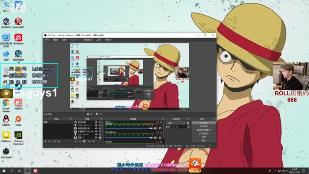Viewport: 309px width, 174px height.
Task: Hide the 游戏采集 source with its eye
Action: [96, 122]
